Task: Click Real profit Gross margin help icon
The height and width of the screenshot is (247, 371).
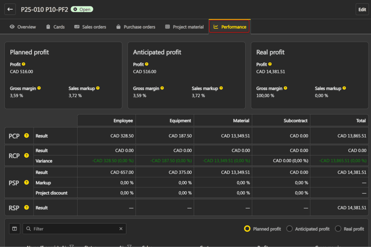Action: tap(285, 88)
